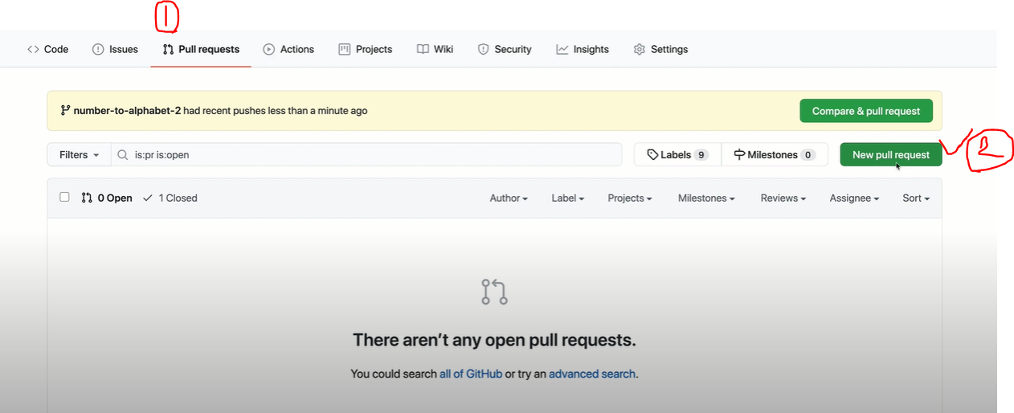The height and width of the screenshot is (413, 1014).
Task: Click the pull request icon beside 0 Open
Action: pos(87,198)
